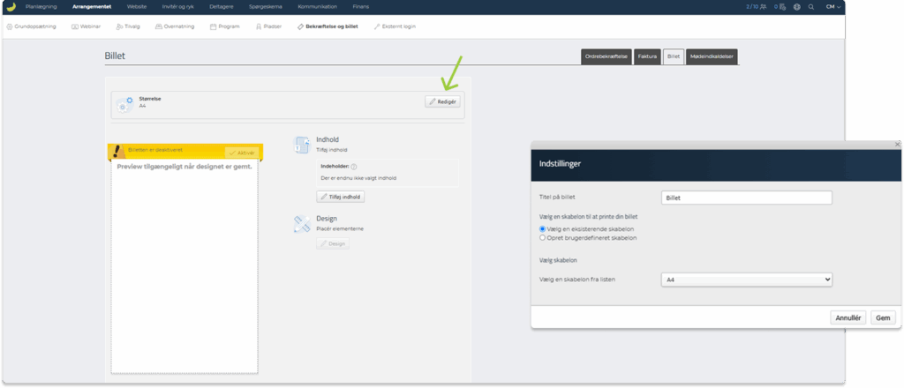Save settings with the Gem button
The width and height of the screenshot is (904, 388).
[x=883, y=317]
